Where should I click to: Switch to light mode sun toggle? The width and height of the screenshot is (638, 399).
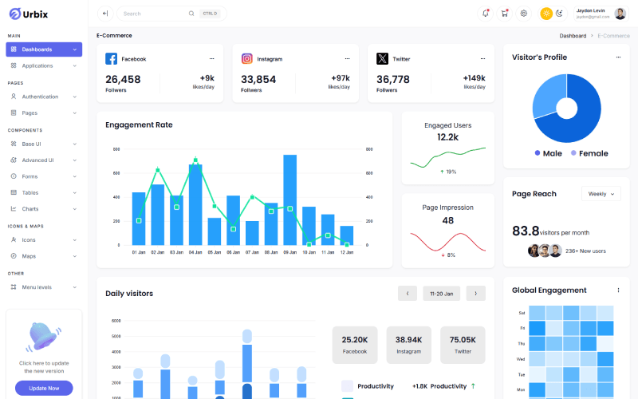546,14
